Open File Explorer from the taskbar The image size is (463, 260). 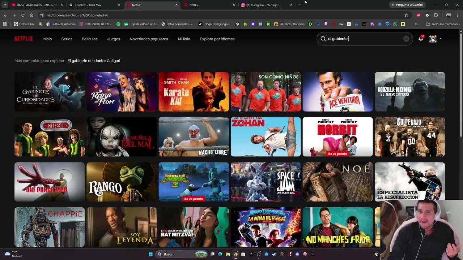click(x=228, y=254)
